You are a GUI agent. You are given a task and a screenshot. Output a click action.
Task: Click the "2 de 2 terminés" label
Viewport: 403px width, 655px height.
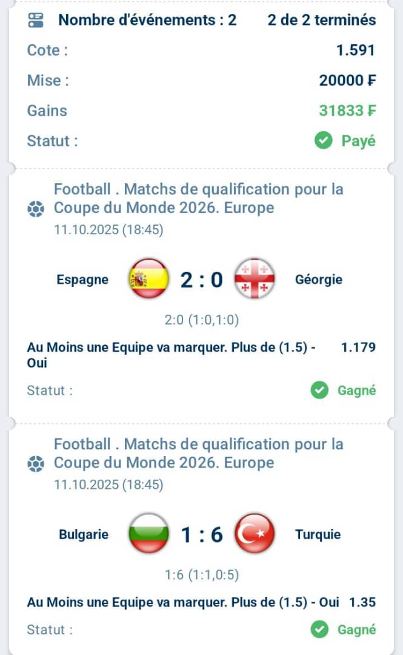322,20
